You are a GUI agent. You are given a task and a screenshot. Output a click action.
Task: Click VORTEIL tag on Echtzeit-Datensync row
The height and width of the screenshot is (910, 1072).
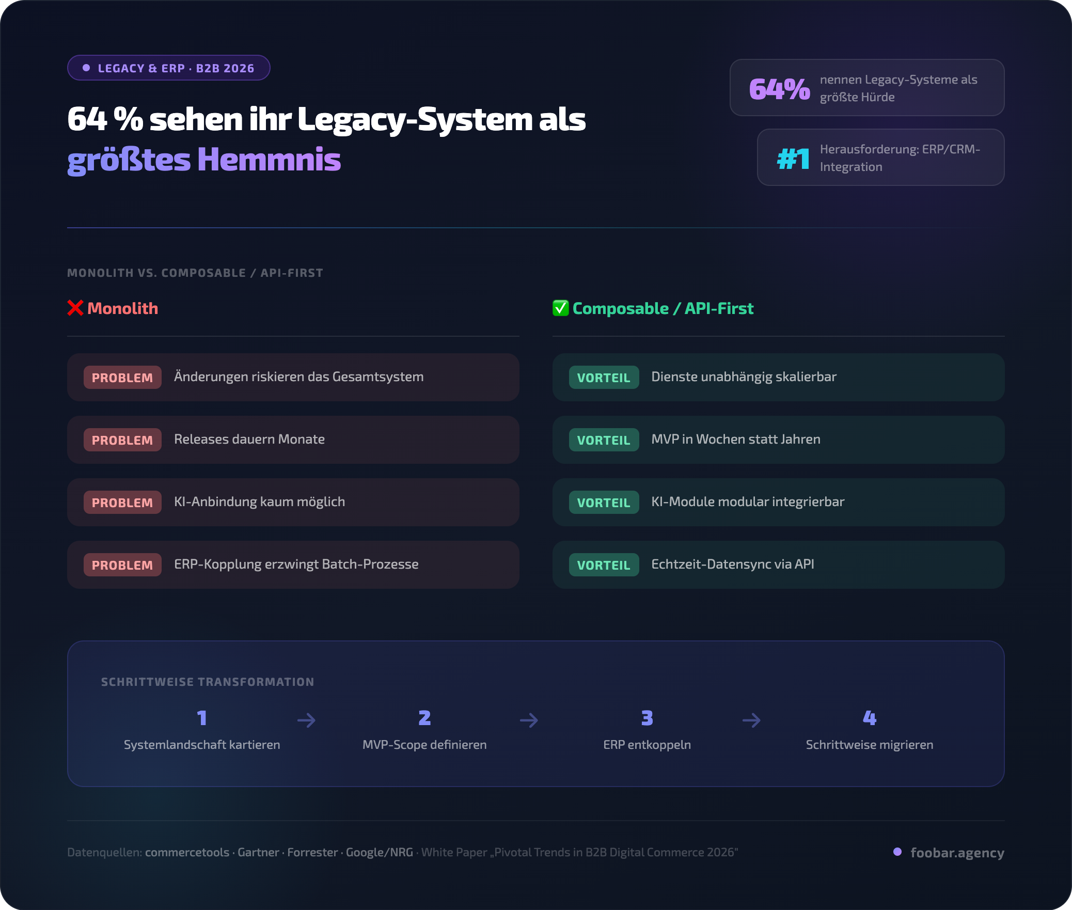[x=604, y=565]
